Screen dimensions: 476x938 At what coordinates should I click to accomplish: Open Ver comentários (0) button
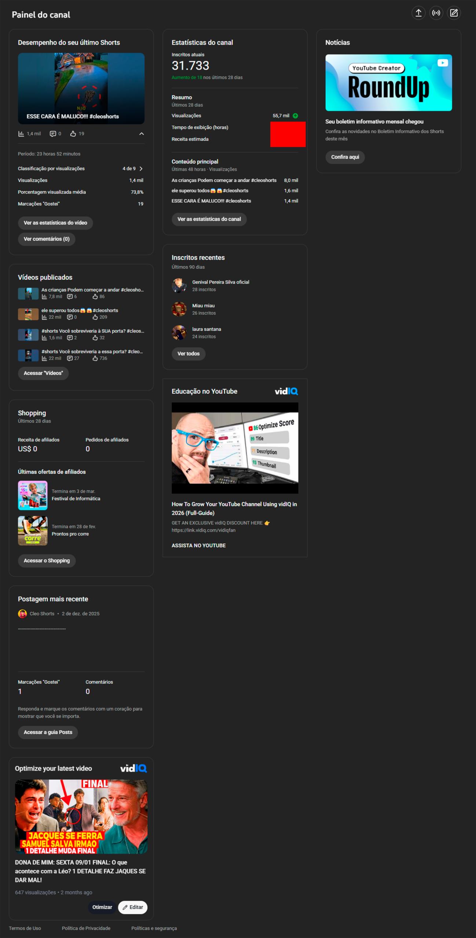(47, 239)
